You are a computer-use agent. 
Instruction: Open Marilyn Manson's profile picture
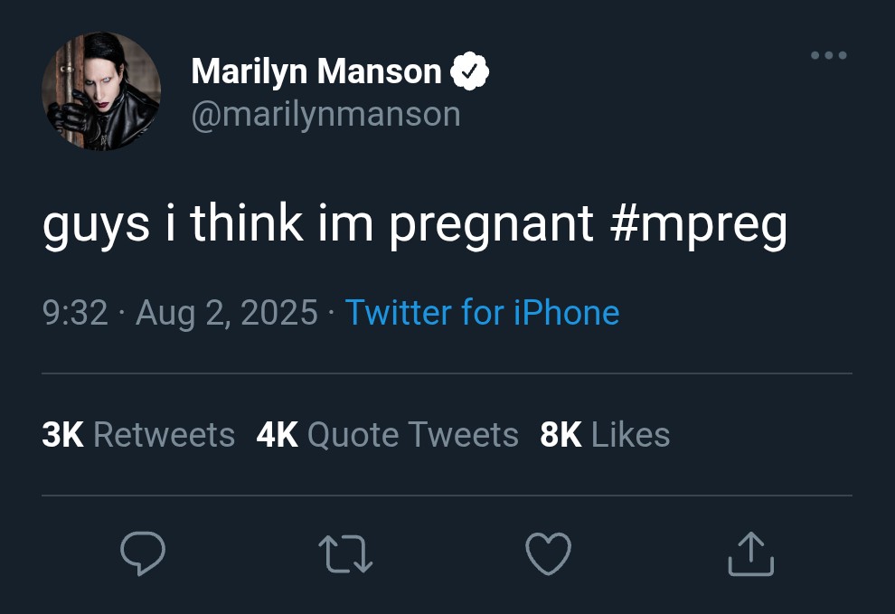101,91
